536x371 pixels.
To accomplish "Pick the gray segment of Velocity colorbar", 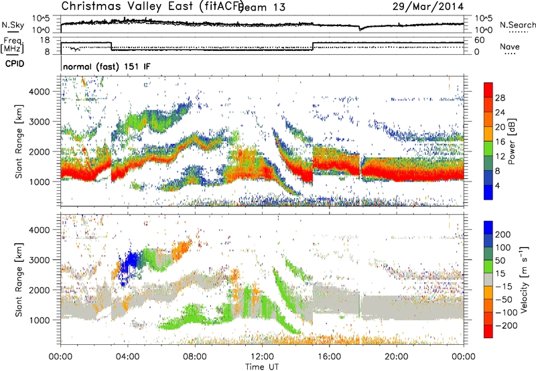I will [488, 280].
